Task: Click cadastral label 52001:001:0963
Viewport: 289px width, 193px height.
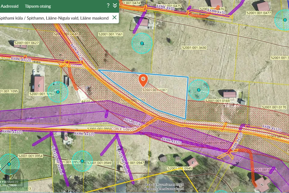Action: pyautogui.click(x=216, y=143)
